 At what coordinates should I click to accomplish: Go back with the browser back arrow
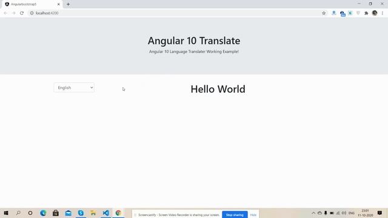5,13
